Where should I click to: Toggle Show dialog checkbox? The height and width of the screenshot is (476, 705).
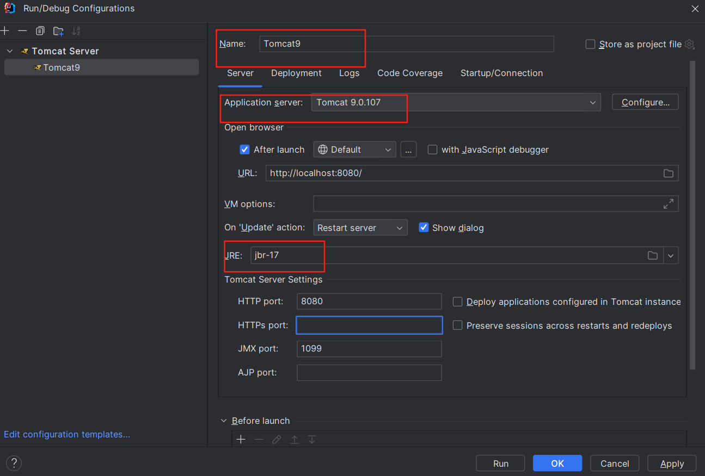pos(424,228)
